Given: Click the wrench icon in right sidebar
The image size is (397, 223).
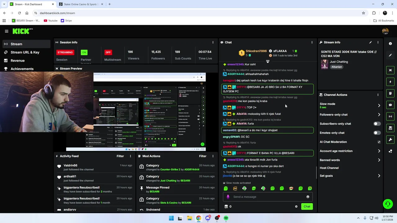Looking at the screenshot, I should coord(390,140).
